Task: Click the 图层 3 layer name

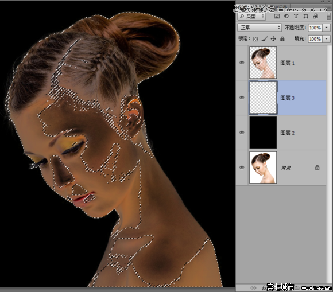Action: (x=287, y=98)
